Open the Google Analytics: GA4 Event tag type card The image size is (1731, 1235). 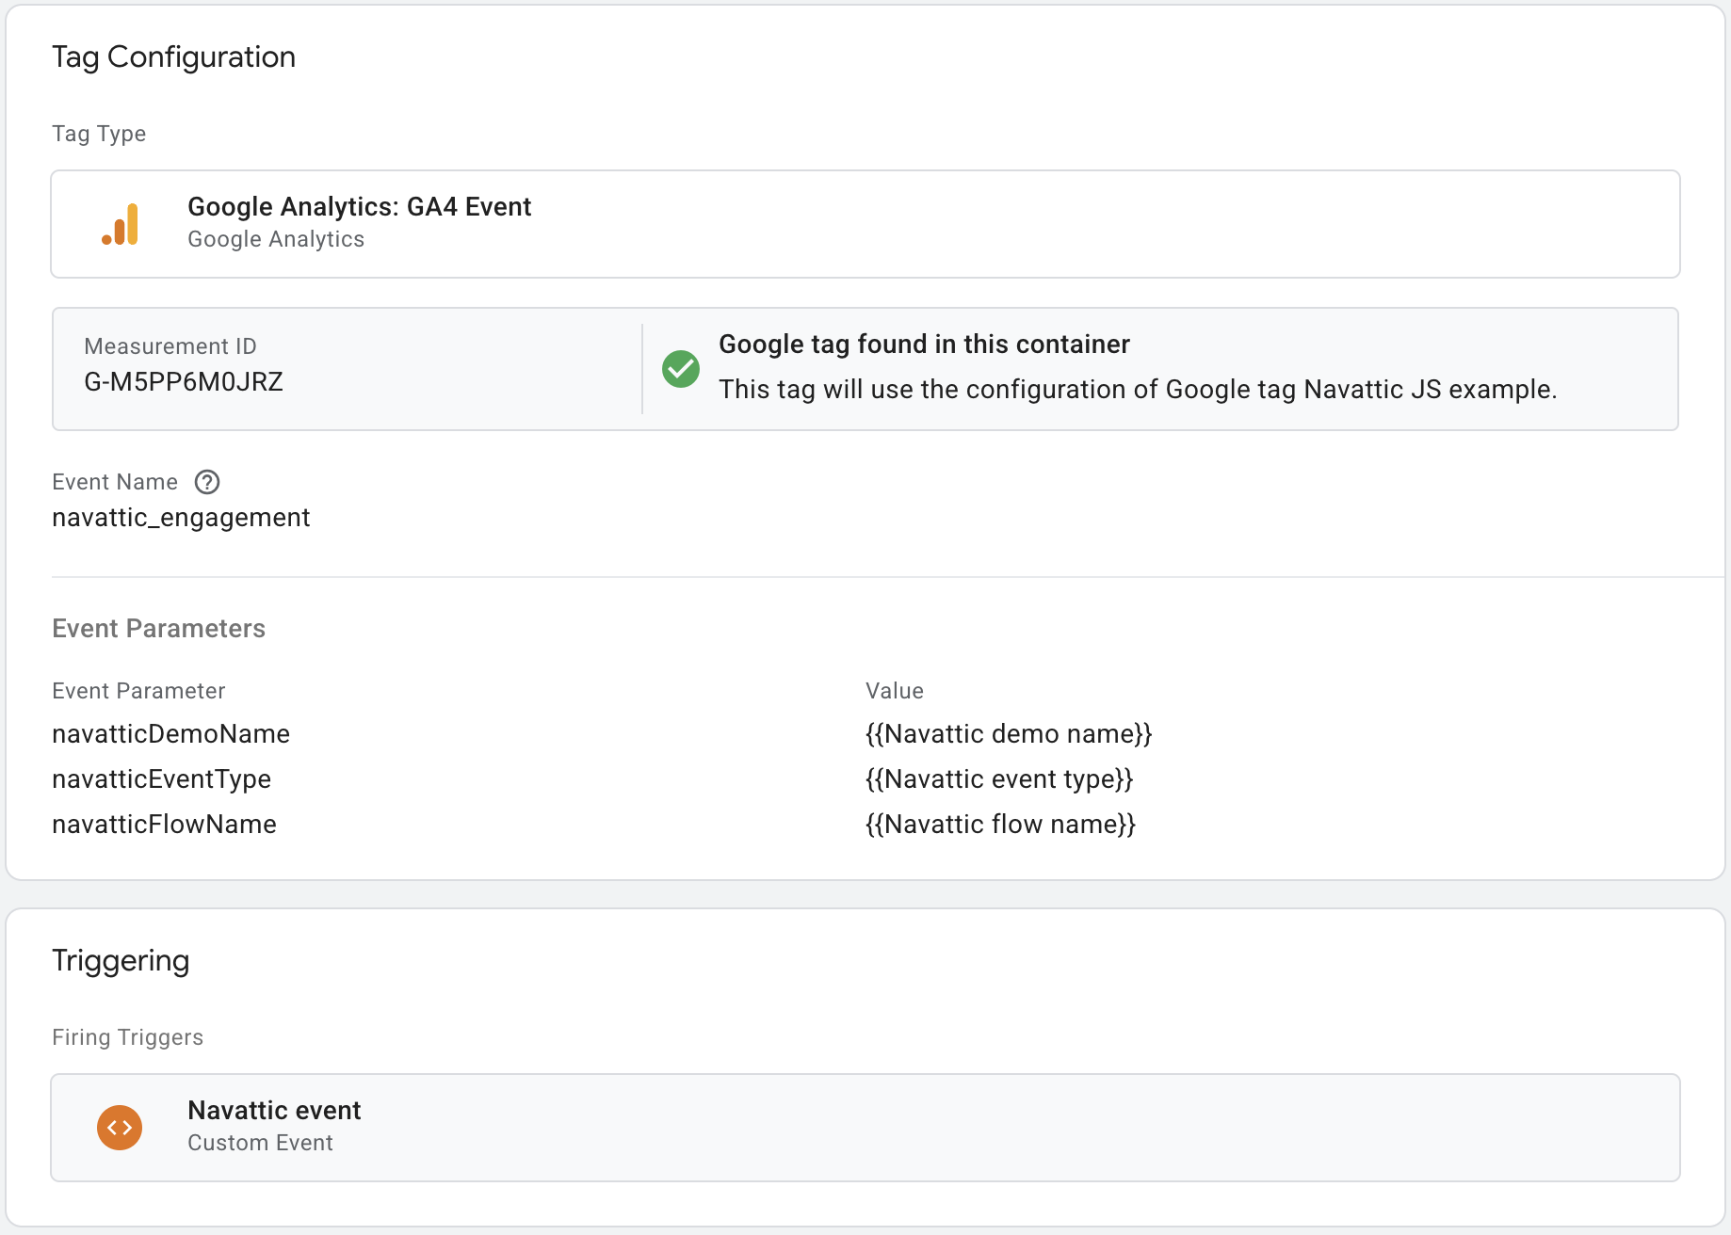865,224
